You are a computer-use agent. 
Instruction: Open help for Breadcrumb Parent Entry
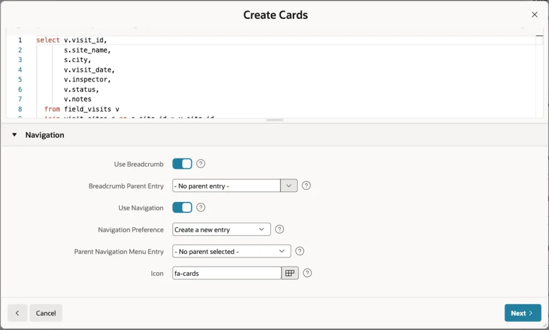pyautogui.click(x=306, y=185)
